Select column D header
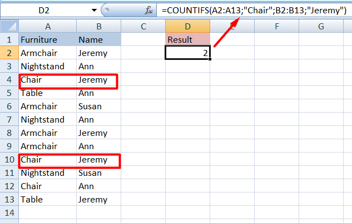352x223 pixels. pos(187,26)
